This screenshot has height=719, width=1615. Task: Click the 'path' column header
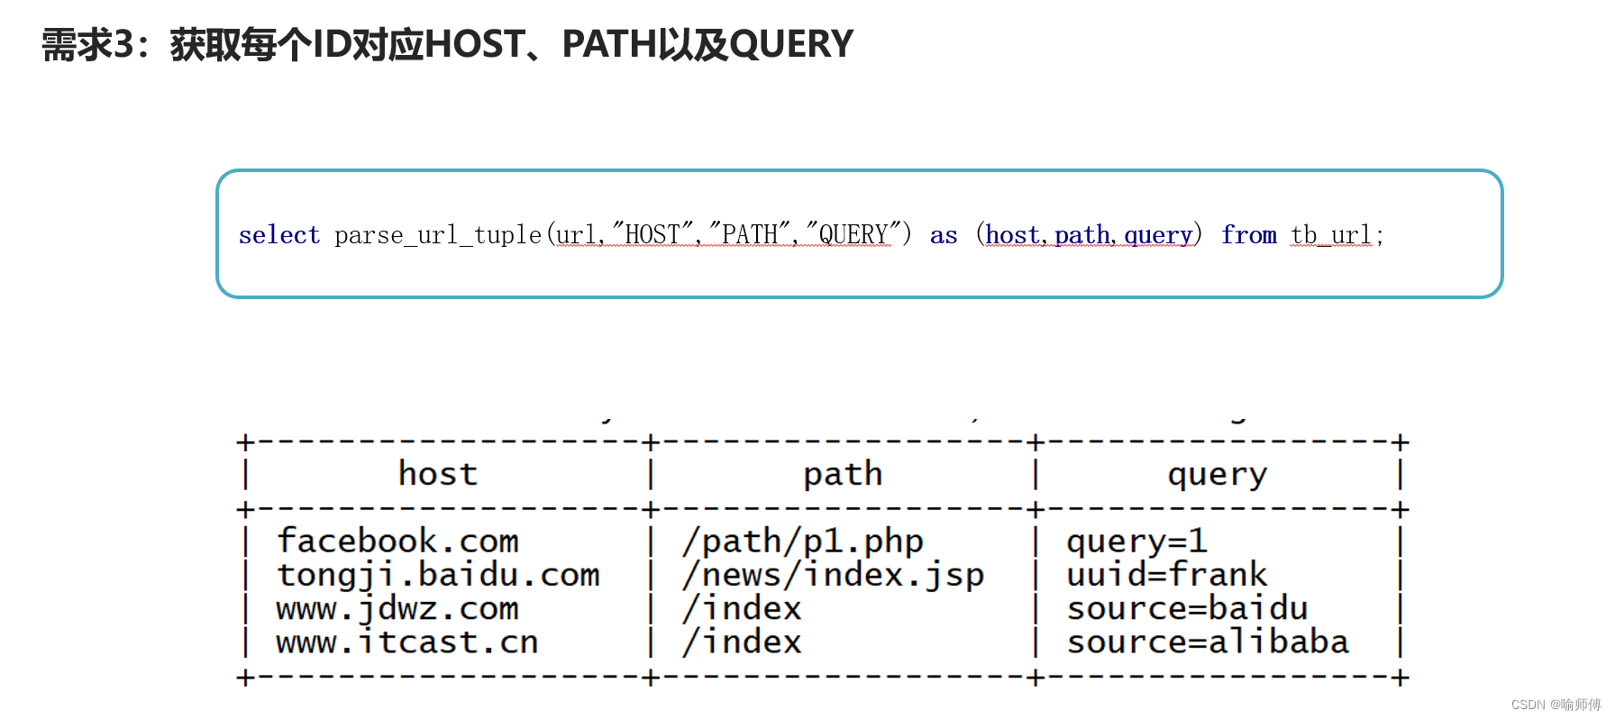click(843, 474)
